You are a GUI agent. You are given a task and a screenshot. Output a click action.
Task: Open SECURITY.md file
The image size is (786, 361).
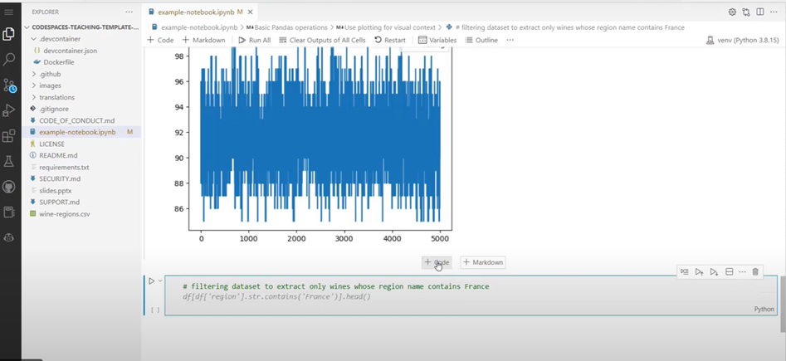(60, 178)
